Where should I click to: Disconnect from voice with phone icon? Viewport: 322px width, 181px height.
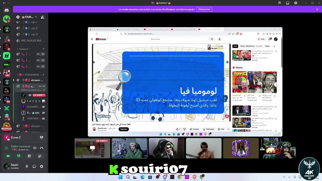coord(42,148)
